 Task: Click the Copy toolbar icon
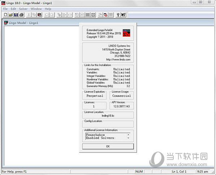click(34, 15)
